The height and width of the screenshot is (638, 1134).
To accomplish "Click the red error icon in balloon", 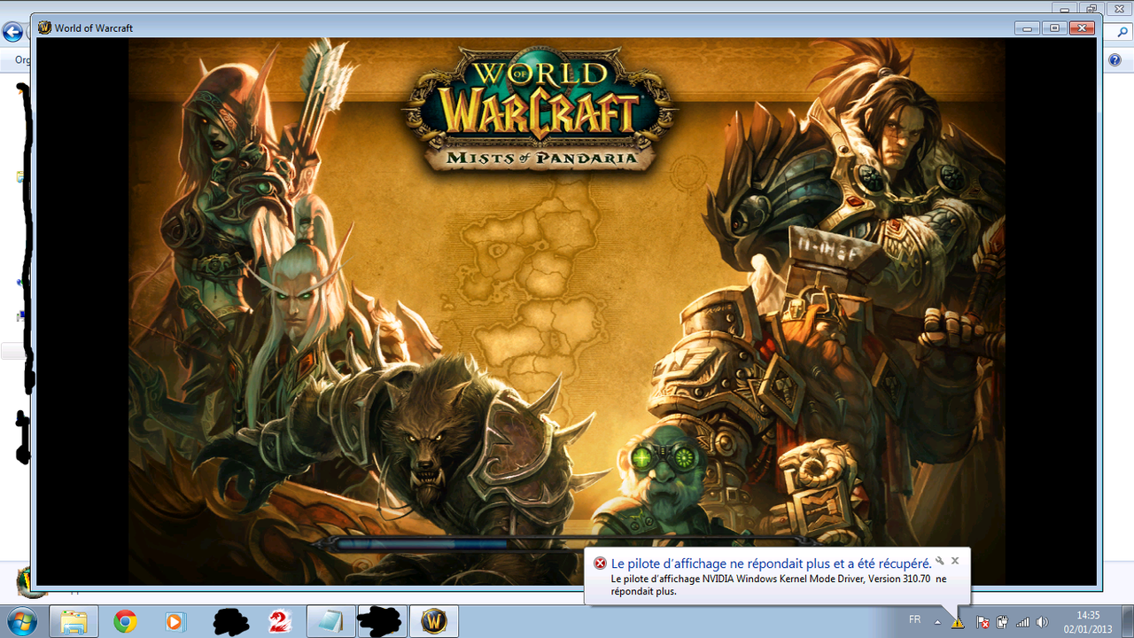I will click(x=600, y=564).
